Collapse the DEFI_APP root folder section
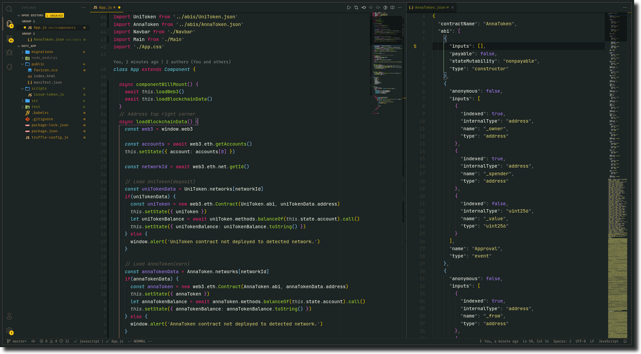 tap(19, 46)
